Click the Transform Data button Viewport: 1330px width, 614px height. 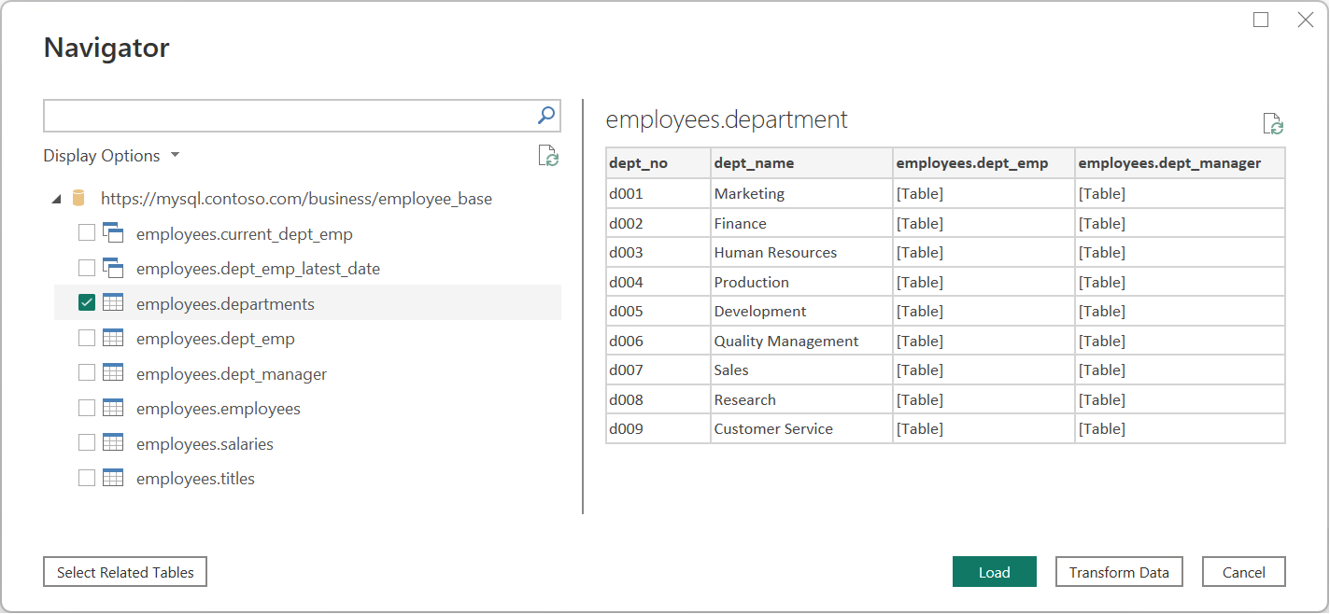click(1119, 572)
